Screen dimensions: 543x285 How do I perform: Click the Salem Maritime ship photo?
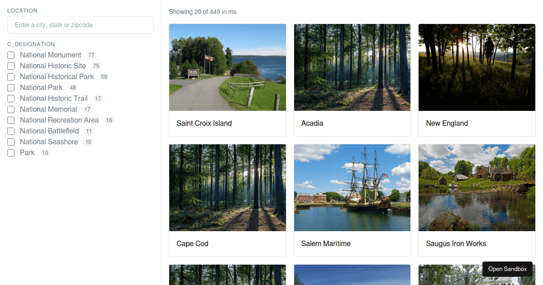coord(352,187)
